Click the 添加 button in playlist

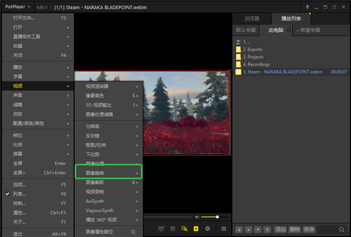tap(281, 229)
